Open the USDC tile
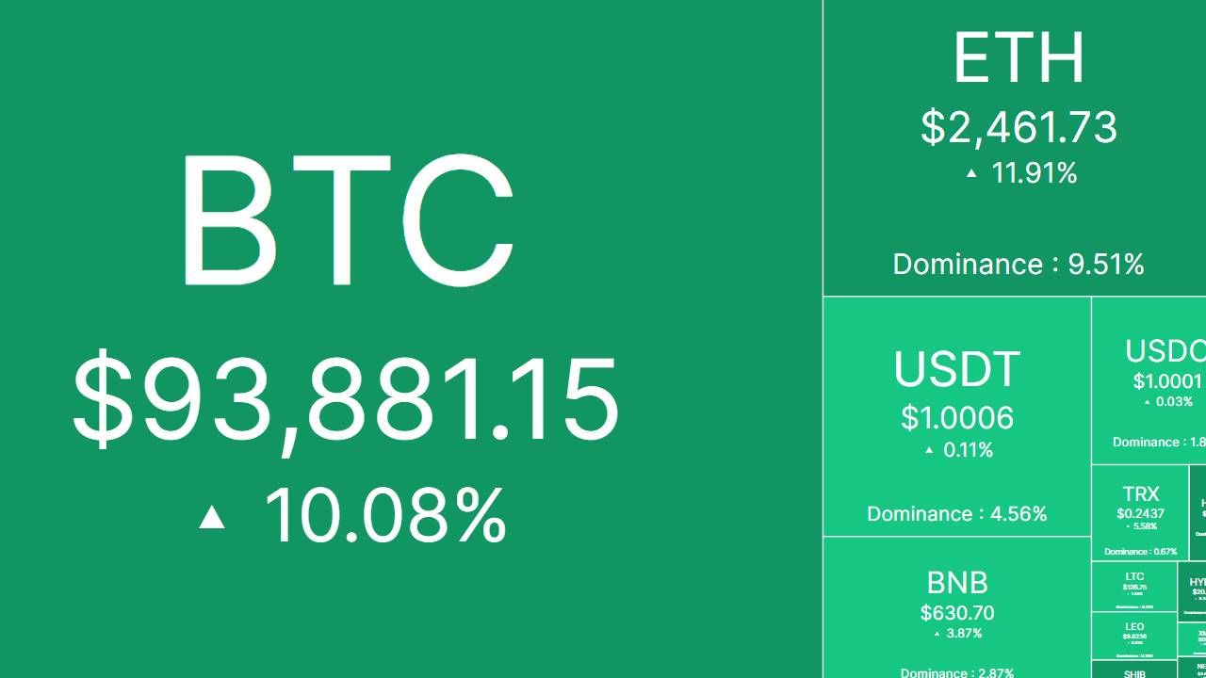1206x678 pixels. [x=1149, y=380]
